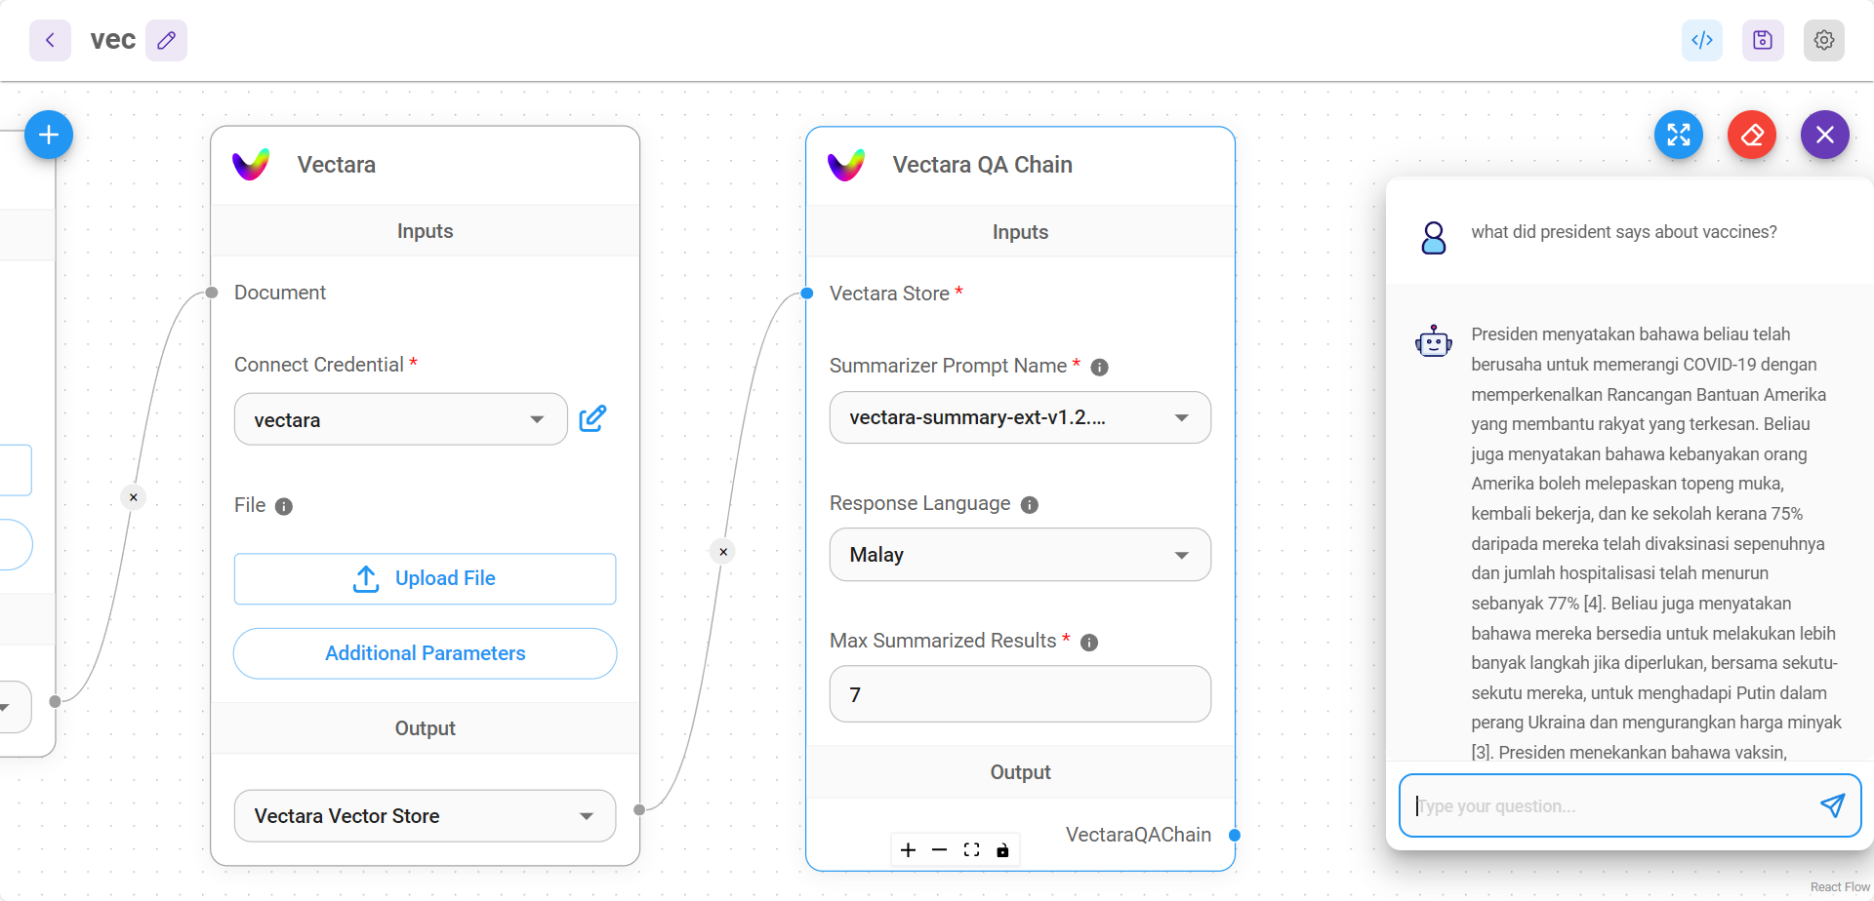The height and width of the screenshot is (901, 1874).
Task: Send the chat message
Action: coord(1832,805)
